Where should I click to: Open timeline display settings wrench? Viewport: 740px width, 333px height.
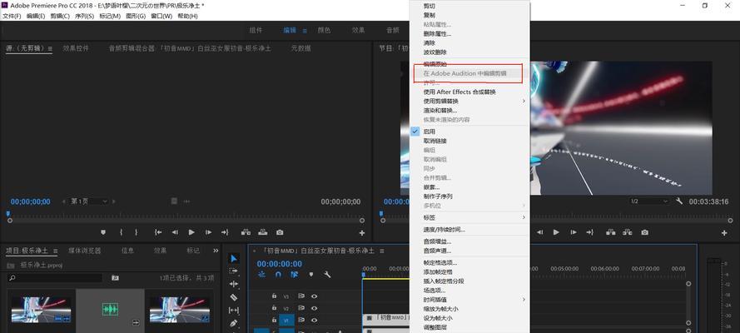tap(327, 274)
